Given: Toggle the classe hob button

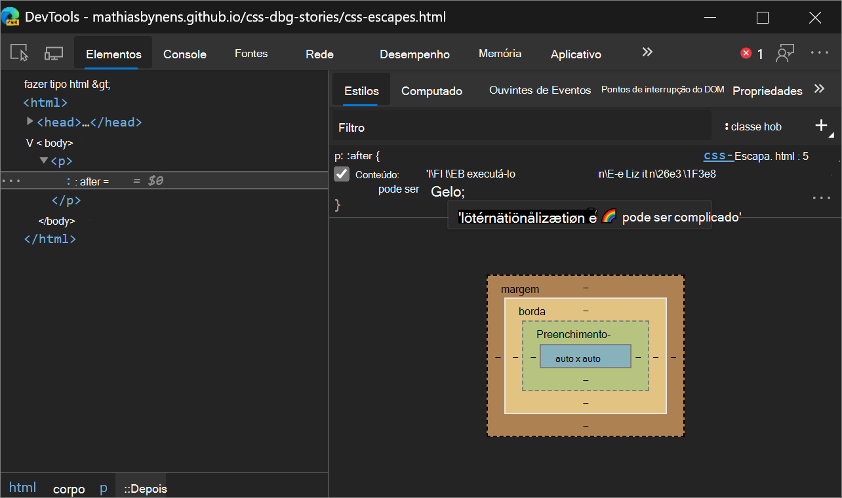Looking at the screenshot, I should coord(753,126).
